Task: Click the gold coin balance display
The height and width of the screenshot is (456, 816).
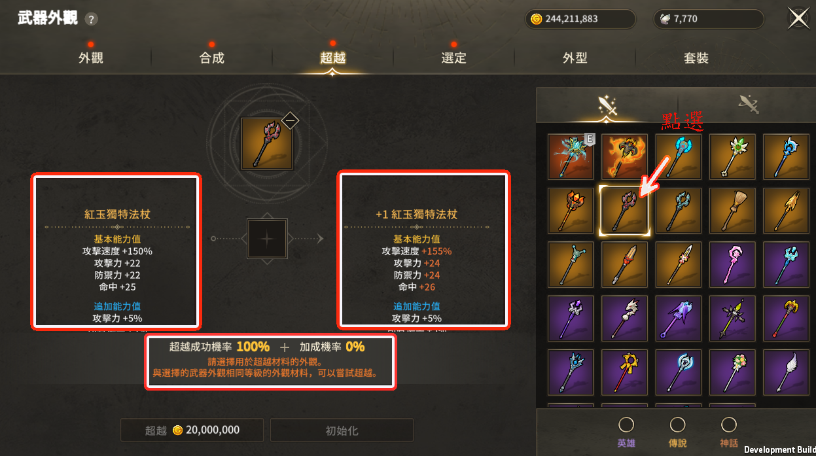Action: 580,19
